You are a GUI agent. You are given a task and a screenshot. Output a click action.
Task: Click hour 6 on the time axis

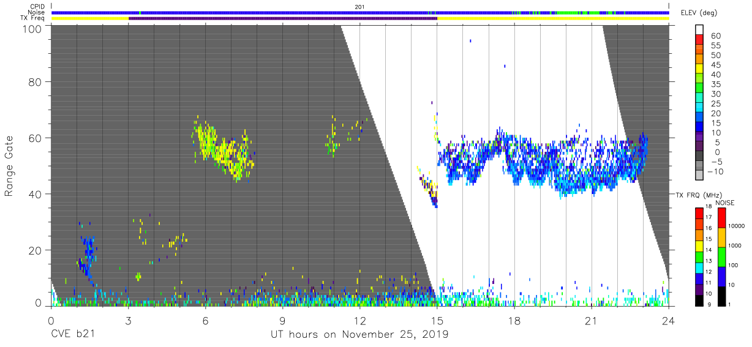[x=205, y=320]
